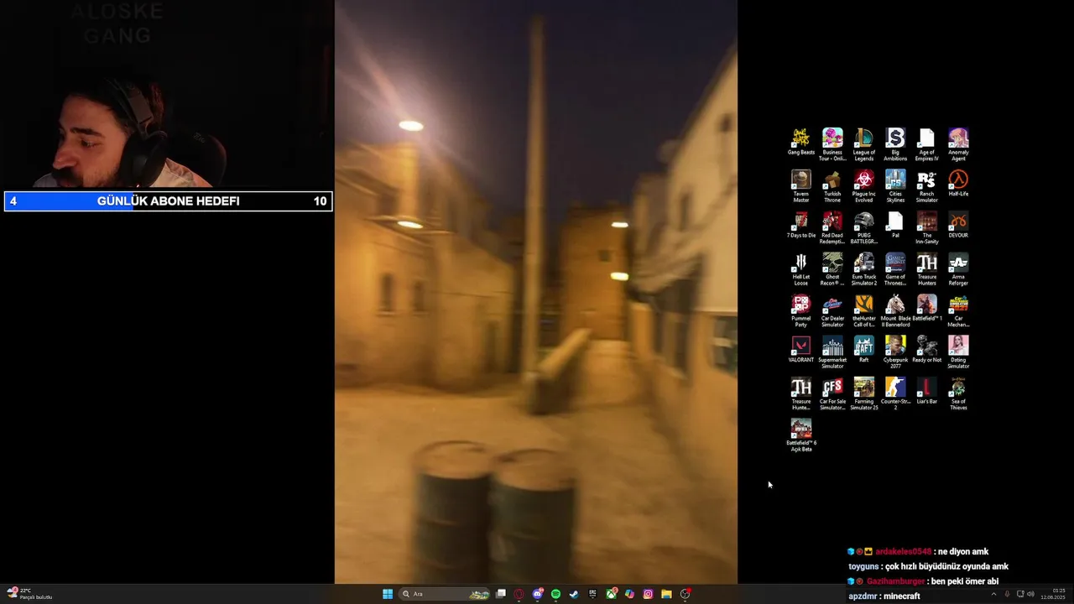
Task: Open the Xbox app on taskbar
Action: (x=611, y=594)
